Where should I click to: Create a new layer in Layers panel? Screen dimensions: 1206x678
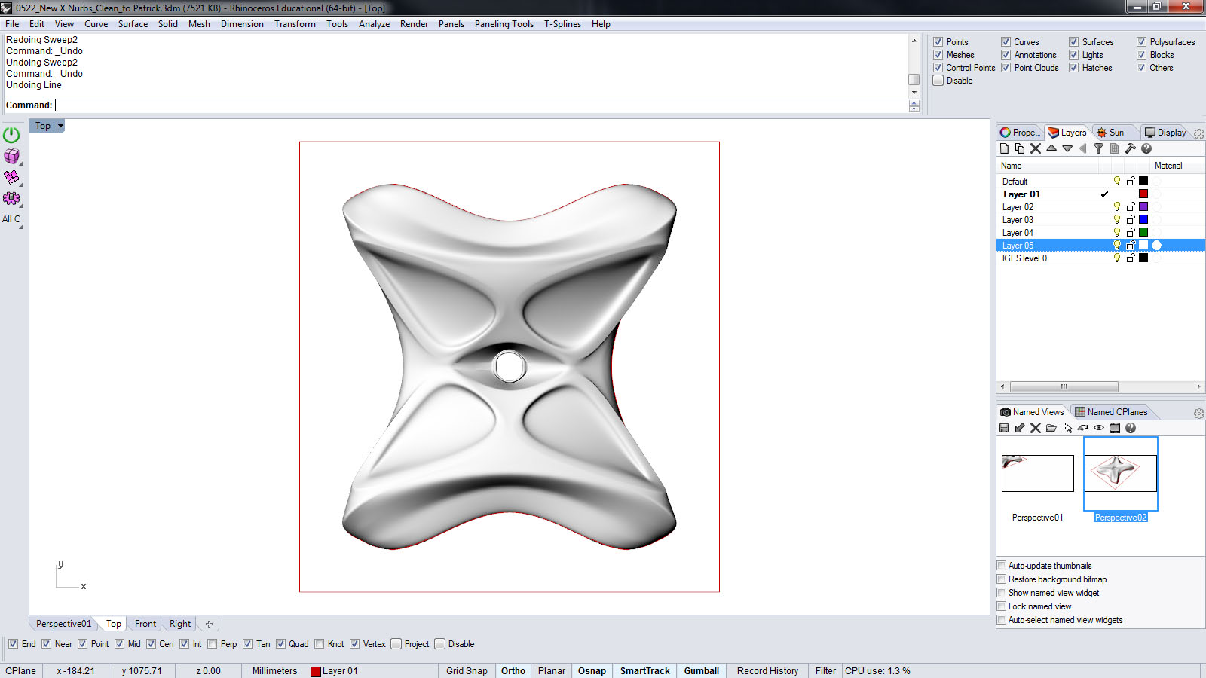pyautogui.click(x=1004, y=148)
